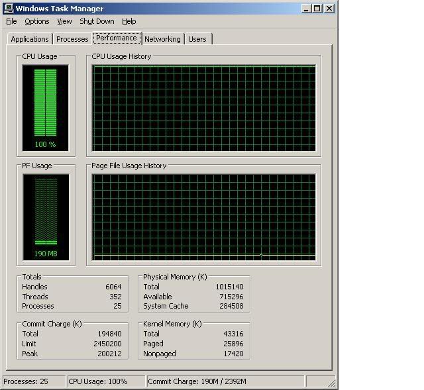Open the Users tab
This screenshot has height=390, width=424.
[x=197, y=39]
